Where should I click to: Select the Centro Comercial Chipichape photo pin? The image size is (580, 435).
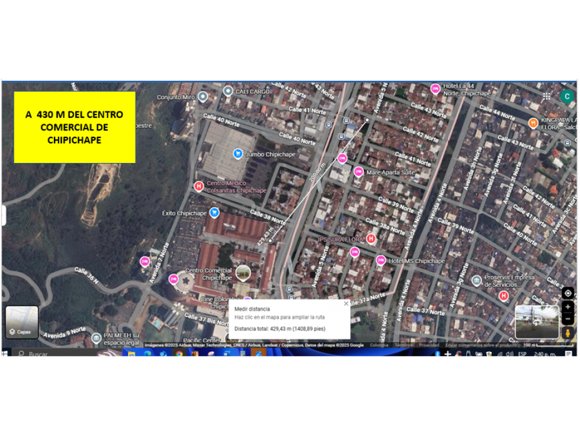click(243, 273)
